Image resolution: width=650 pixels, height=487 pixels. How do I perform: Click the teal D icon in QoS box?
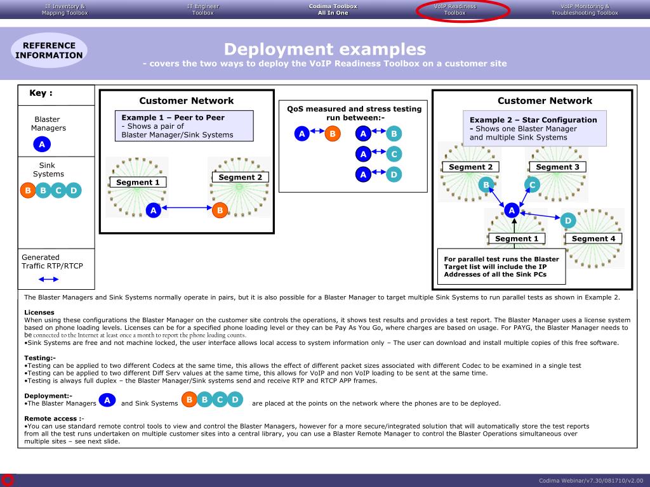coord(394,174)
